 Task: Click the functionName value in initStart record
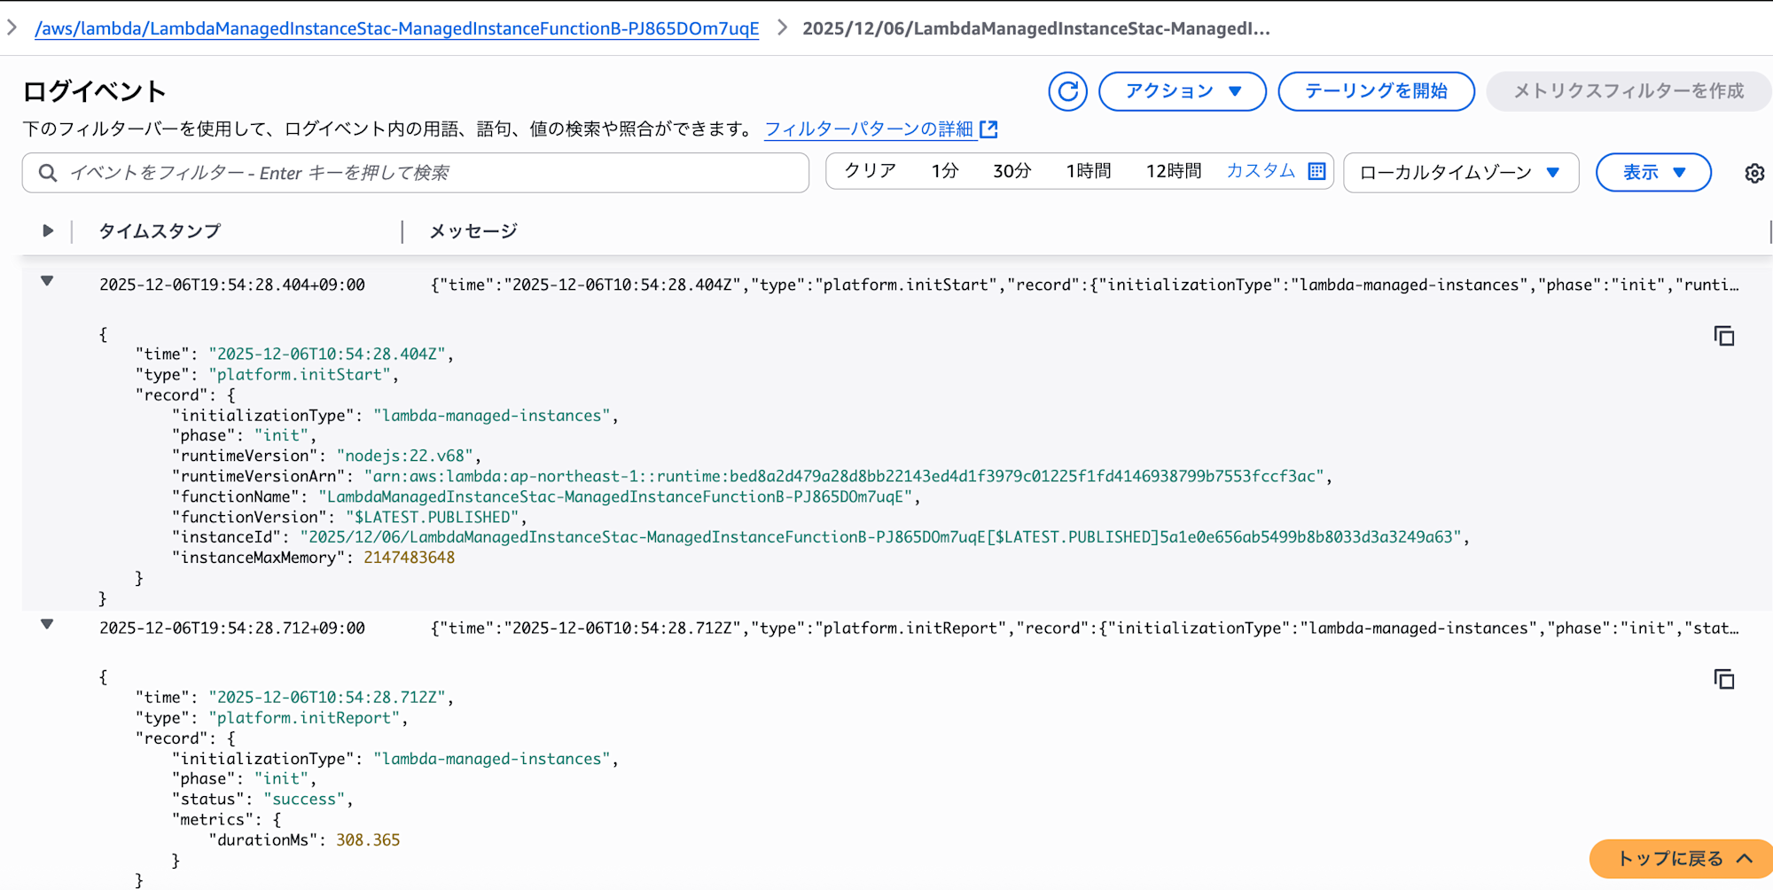[x=615, y=496]
